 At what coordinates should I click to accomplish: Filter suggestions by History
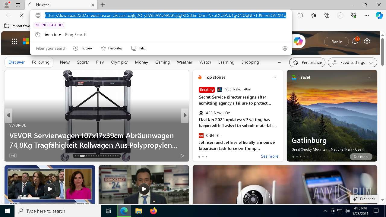[83, 48]
